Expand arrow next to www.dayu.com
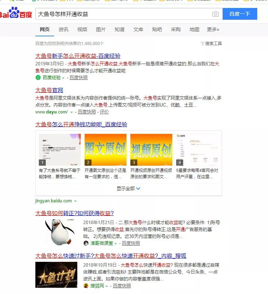The width and height of the screenshot is (268, 294). 71,112
